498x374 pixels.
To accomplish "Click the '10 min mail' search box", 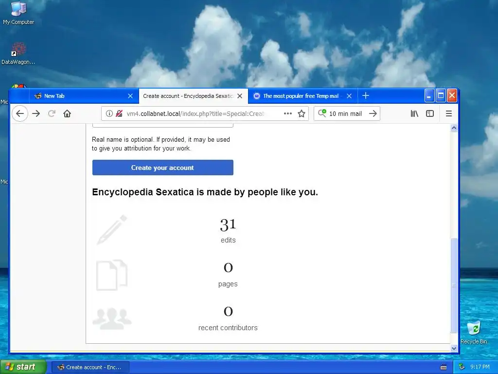I will (x=347, y=113).
